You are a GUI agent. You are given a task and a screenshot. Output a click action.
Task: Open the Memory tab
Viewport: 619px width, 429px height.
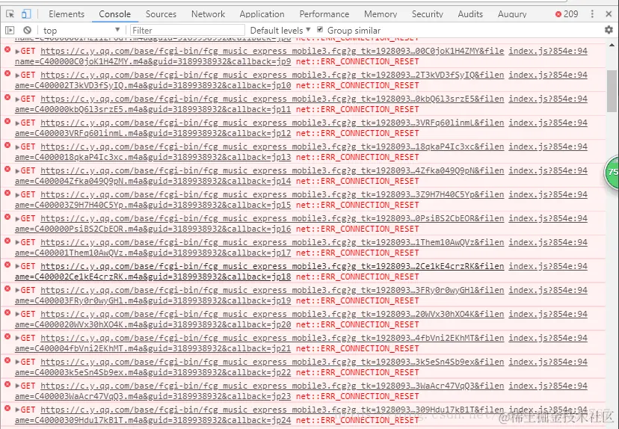click(381, 14)
